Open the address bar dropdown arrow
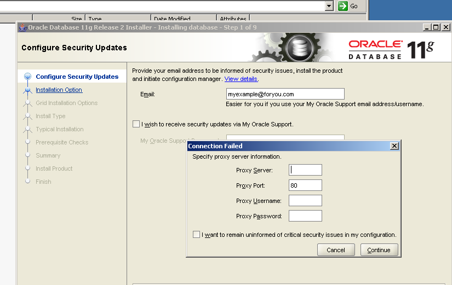Screen dimensions: 452x285 pyautogui.click(x=329, y=6)
